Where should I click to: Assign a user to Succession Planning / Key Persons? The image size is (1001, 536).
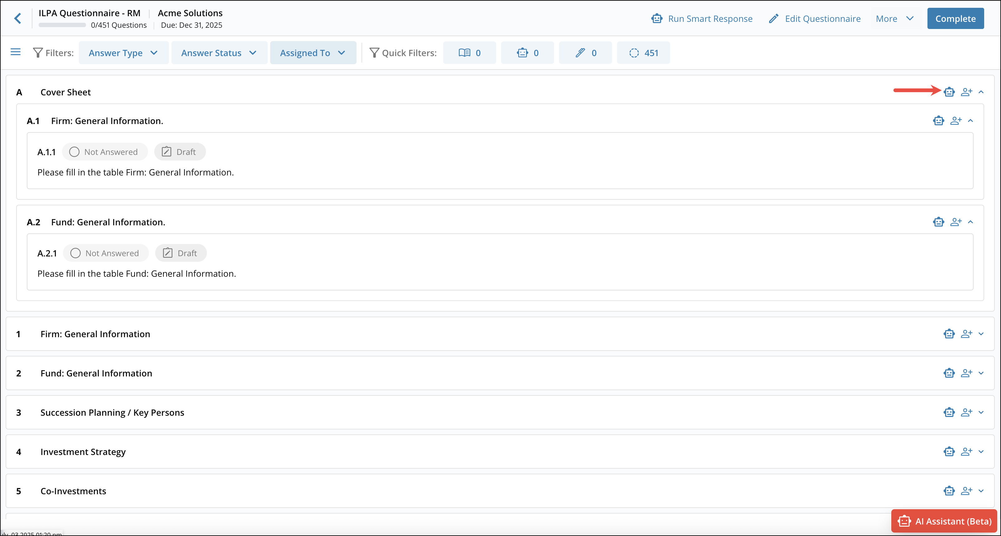click(966, 412)
